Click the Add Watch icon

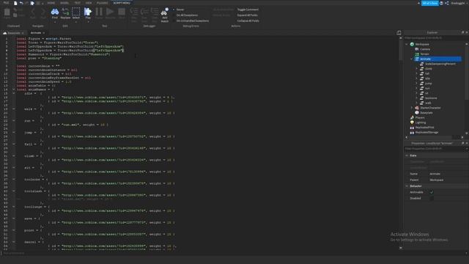coord(164,12)
